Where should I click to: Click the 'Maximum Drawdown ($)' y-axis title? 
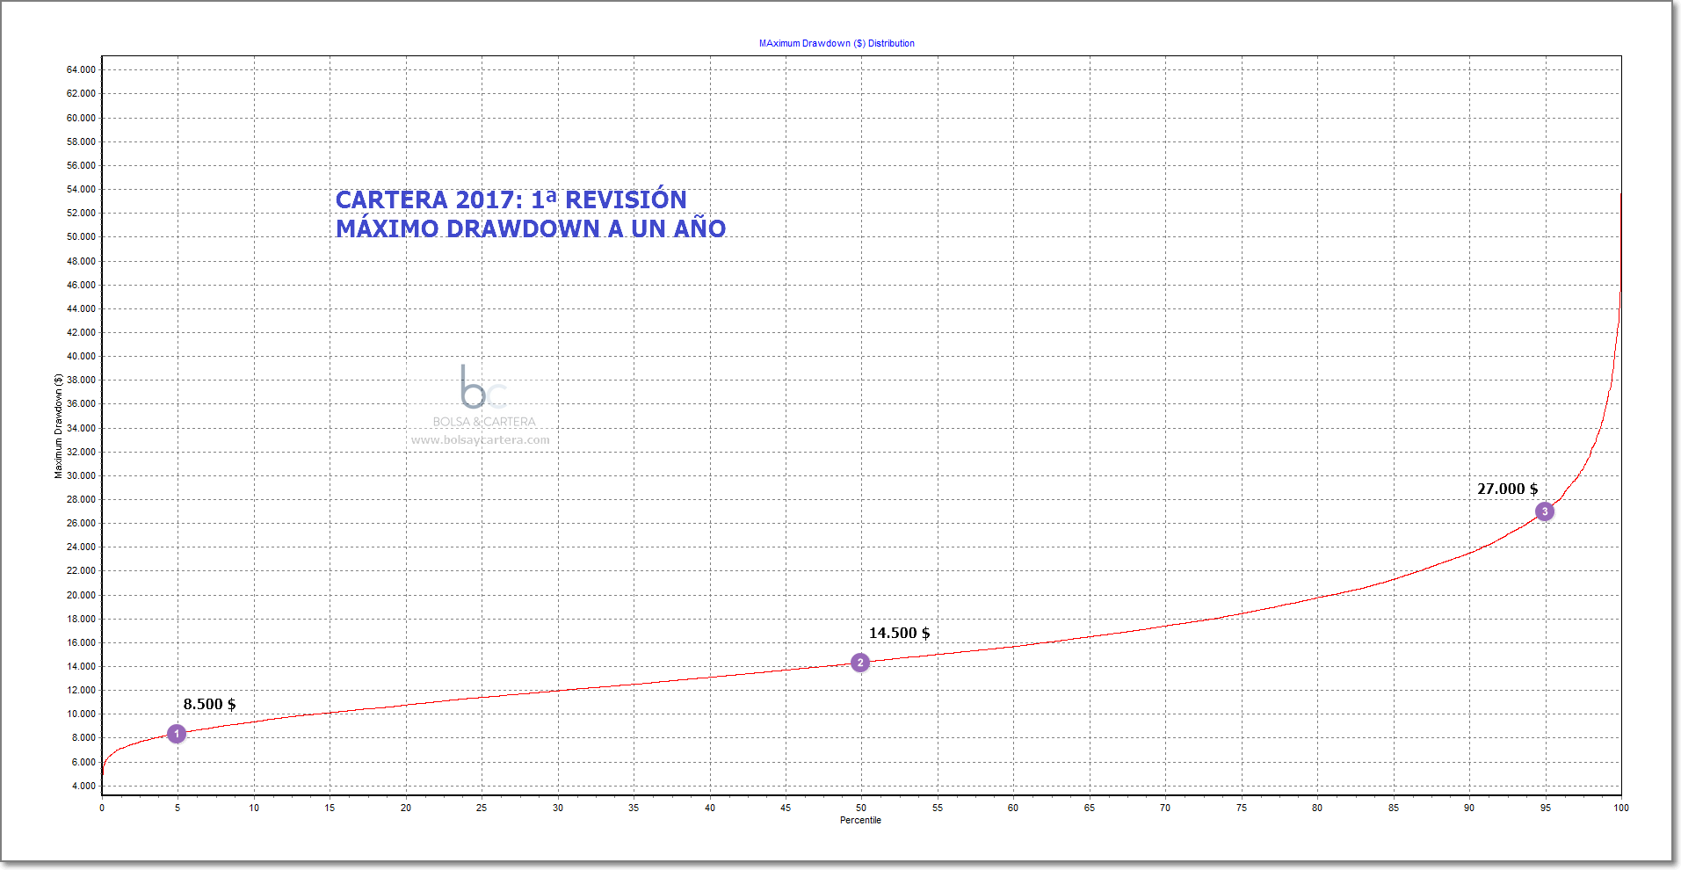click(x=58, y=426)
